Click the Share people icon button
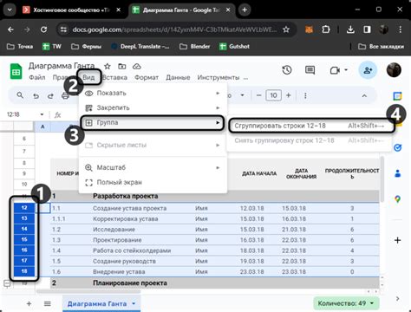This screenshot has width=411, height=312. tap(368, 70)
